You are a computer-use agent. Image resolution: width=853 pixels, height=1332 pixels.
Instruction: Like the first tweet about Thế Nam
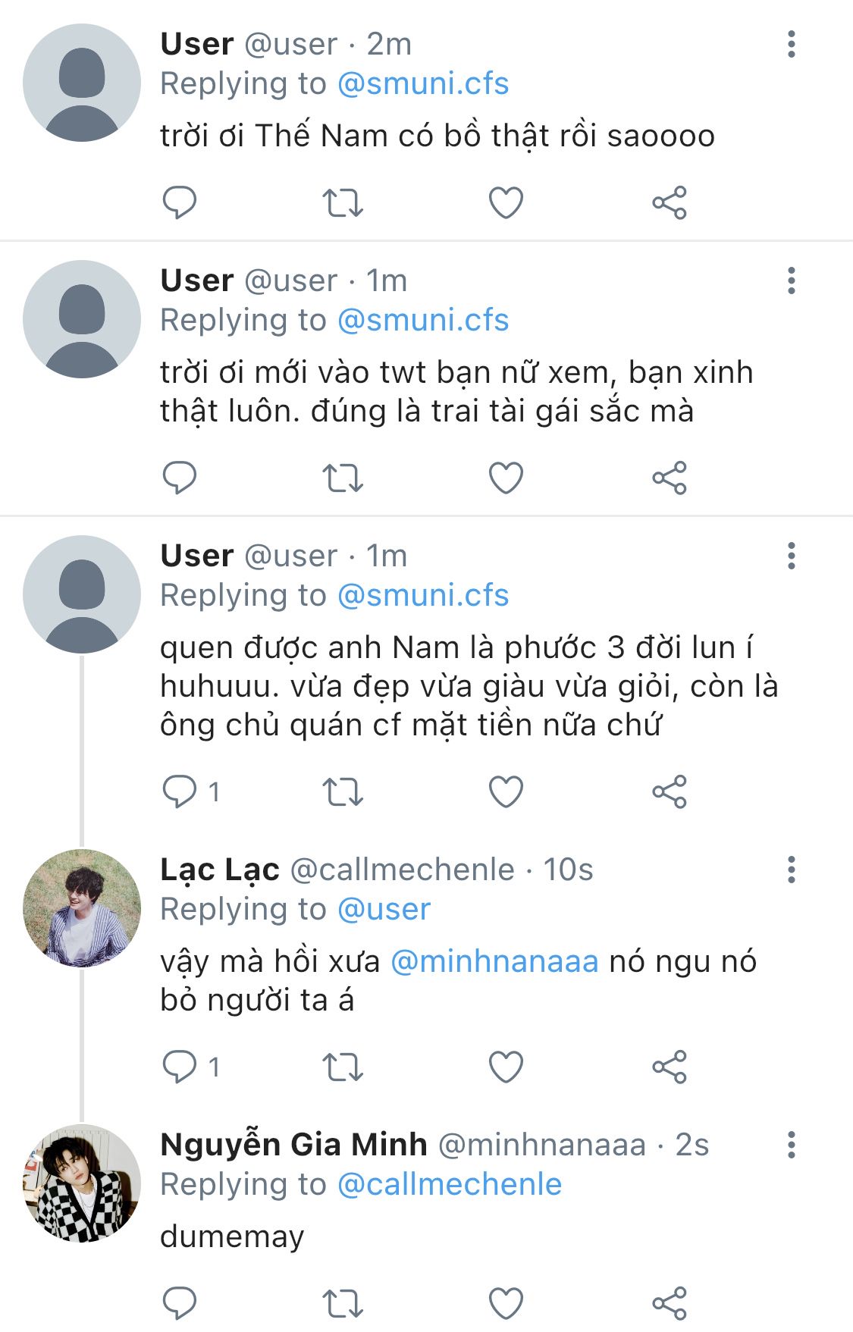(506, 202)
